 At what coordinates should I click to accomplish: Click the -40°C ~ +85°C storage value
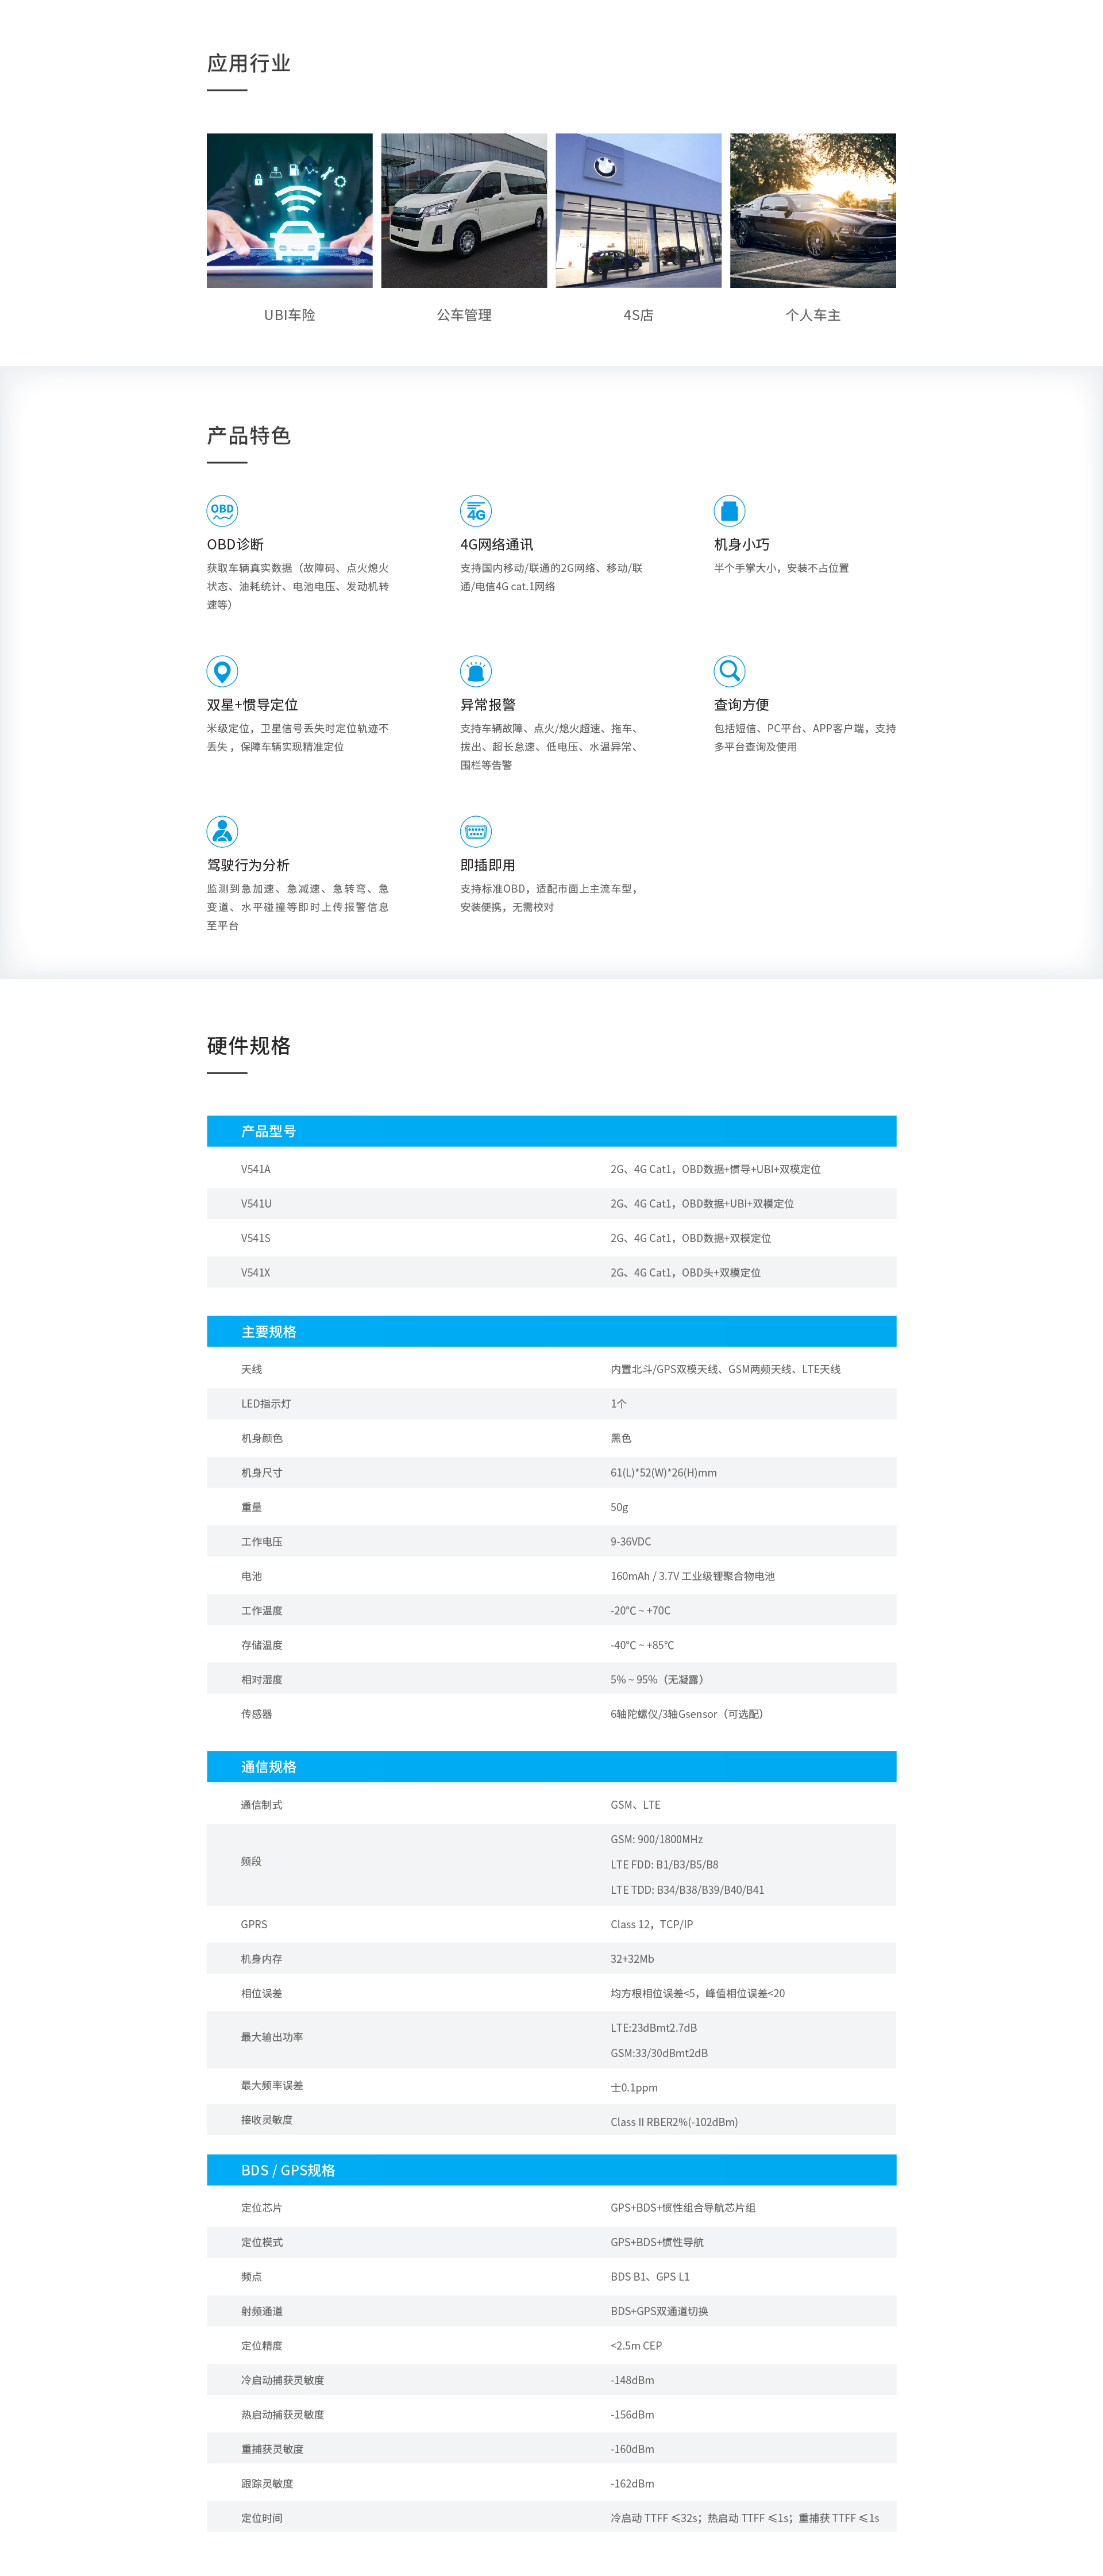[x=642, y=1645]
